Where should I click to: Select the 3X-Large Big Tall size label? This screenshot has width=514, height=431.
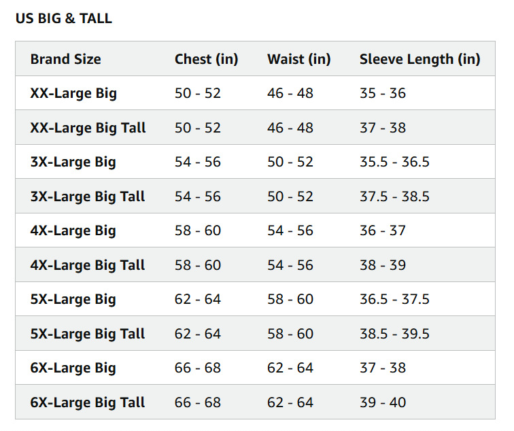click(x=88, y=196)
